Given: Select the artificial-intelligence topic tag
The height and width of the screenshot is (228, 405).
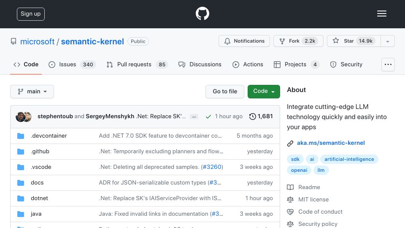Looking at the screenshot, I should click(x=349, y=159).
